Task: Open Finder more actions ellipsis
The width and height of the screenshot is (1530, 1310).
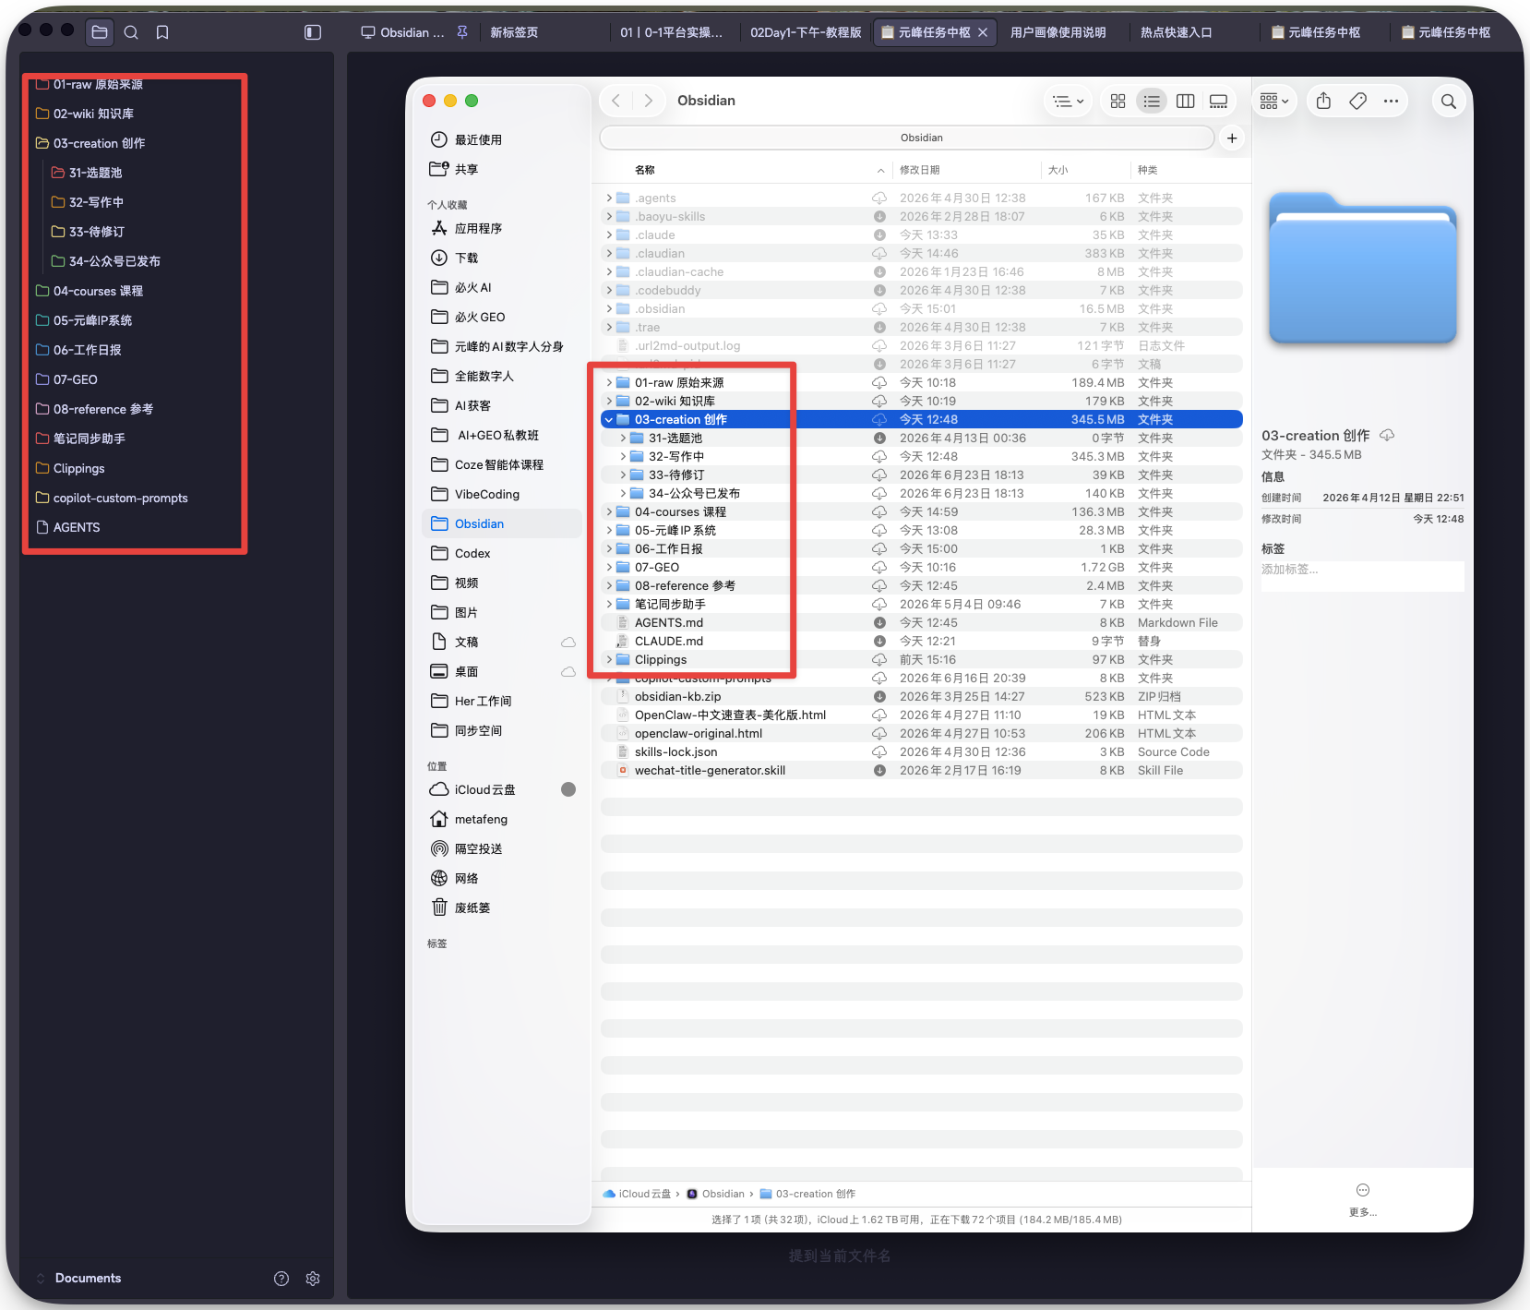Action: pos(1391,101)
